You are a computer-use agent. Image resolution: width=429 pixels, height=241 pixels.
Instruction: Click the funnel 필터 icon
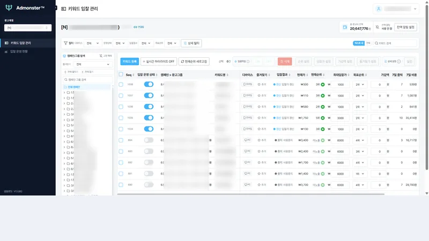click(65, 43)
